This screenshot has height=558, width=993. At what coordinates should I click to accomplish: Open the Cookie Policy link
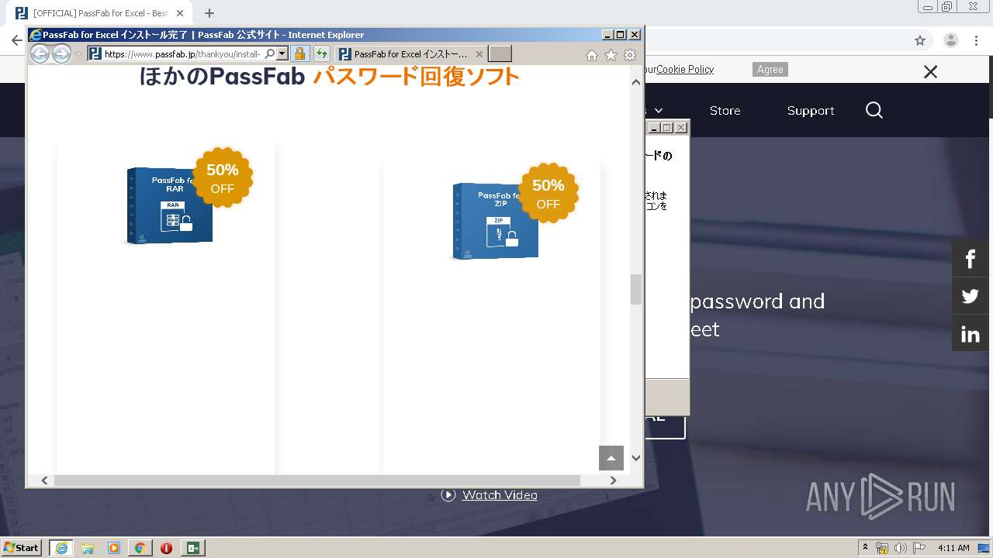click(685, 69)
